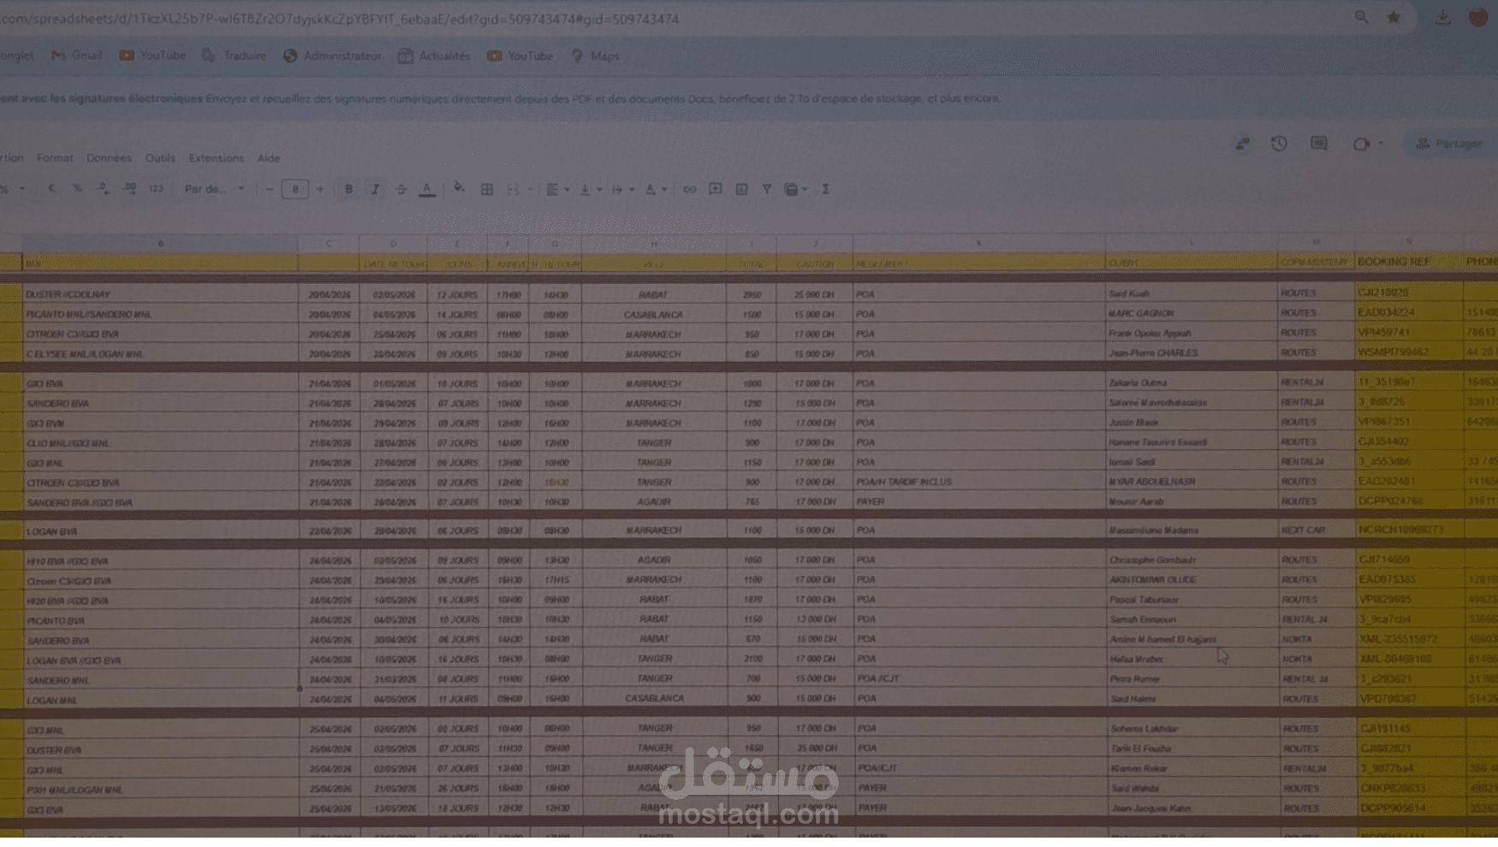Open the Données menu
Viewport: 1498px width, 847px height.
[108, 157]
